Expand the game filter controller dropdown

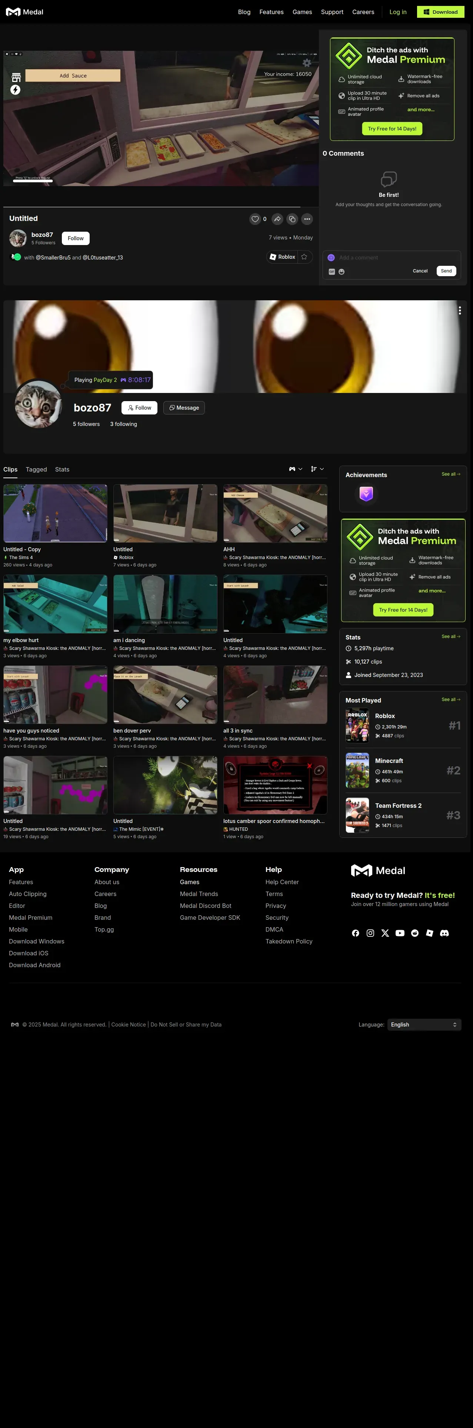(296, 469)
